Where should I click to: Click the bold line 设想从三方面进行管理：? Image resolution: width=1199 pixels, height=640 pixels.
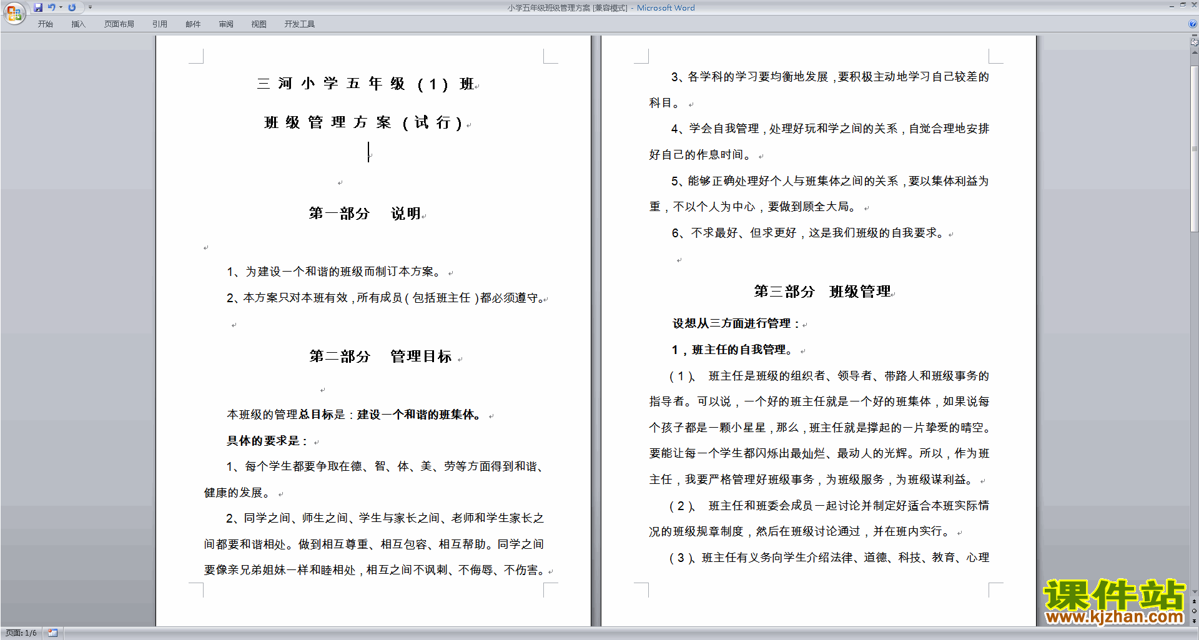[x=736, y=323]
